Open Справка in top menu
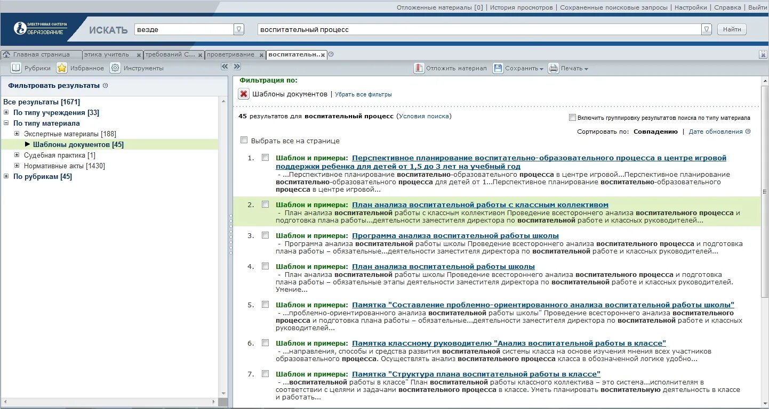This screenshot has width=769, height=409. pyautogui.click(x=727, y=7)
